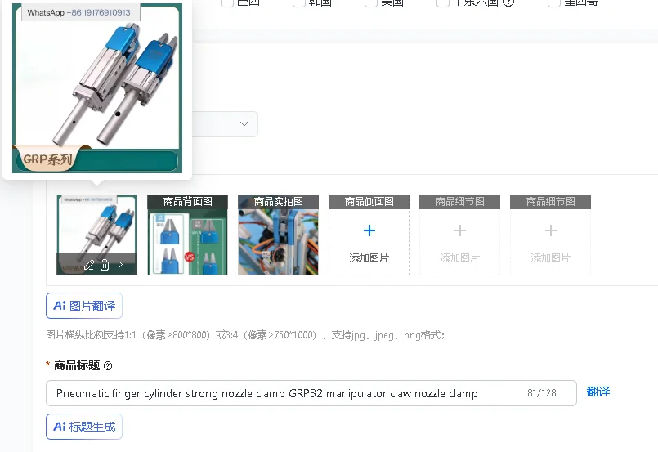
Task: Click the last 商品细节图 add-image slot
Action: [550, 235]
